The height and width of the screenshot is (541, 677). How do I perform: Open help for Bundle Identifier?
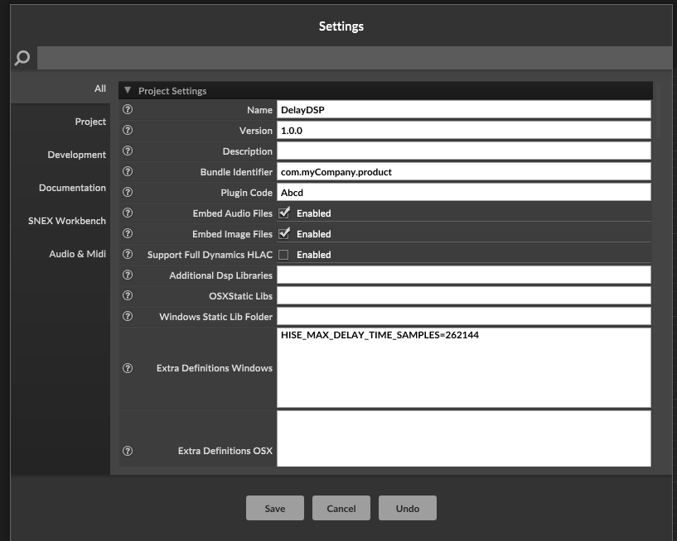point(128,171)
